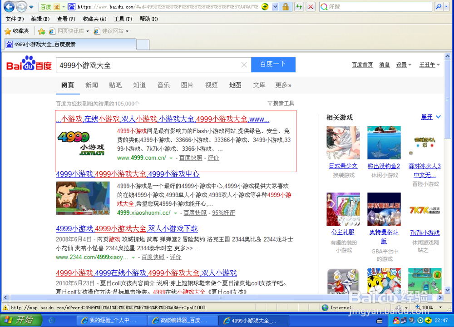Open the 熊出没钓鱼2 game link
The image size is (454, 327).
[384, 166]
